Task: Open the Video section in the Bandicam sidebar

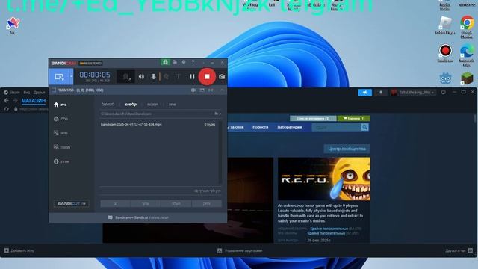Action: [60, 133]
